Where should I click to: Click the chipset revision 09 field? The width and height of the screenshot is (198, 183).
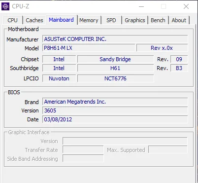point(179,59)
